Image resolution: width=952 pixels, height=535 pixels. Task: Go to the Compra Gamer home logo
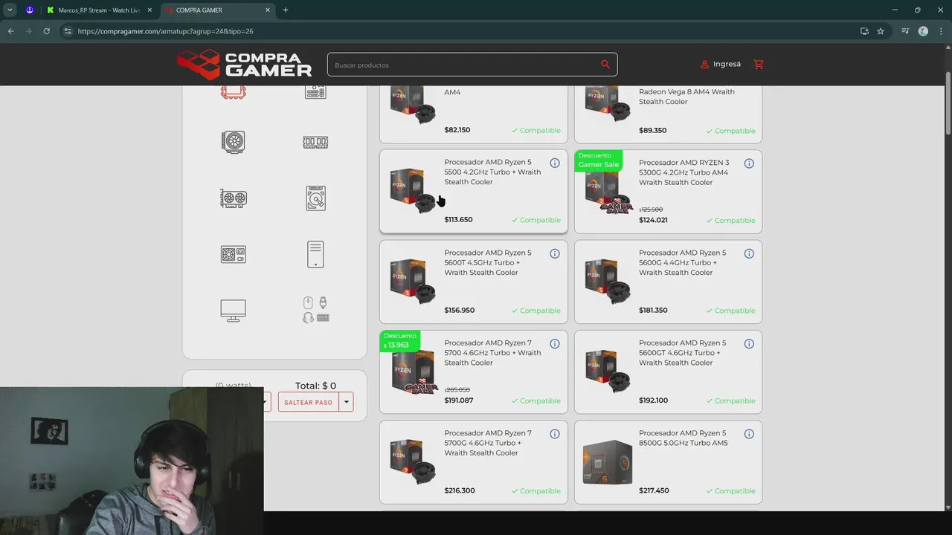coord(245,65)
